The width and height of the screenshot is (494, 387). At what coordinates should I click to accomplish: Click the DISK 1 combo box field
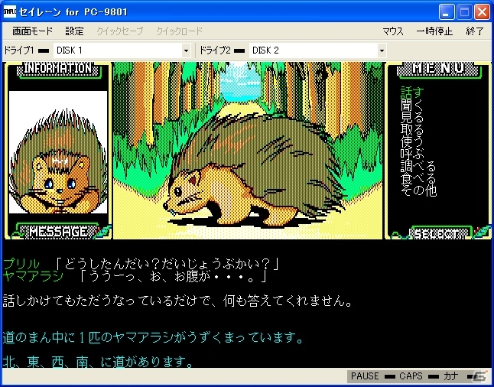pos(122,50)
